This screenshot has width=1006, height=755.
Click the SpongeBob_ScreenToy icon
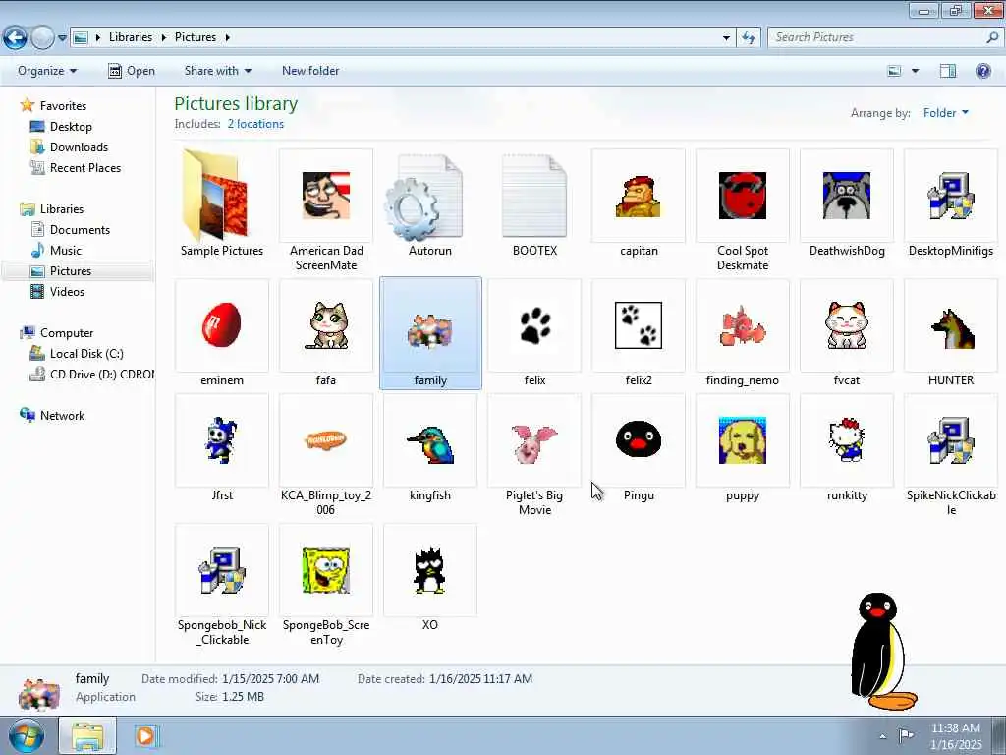pos(326,570)
